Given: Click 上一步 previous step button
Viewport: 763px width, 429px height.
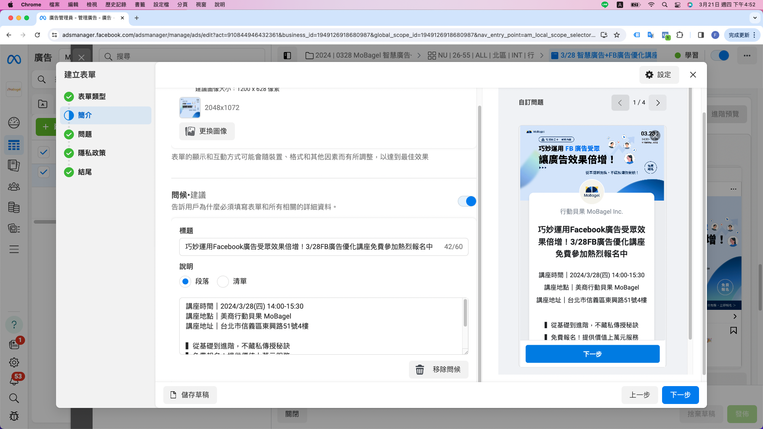Looking at the screenshot, I should click(x=640, y=395).
